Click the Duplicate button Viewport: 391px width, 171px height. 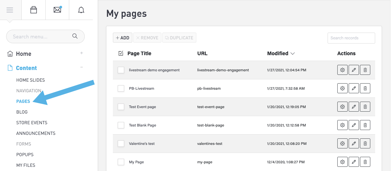(x=179, y=38)
